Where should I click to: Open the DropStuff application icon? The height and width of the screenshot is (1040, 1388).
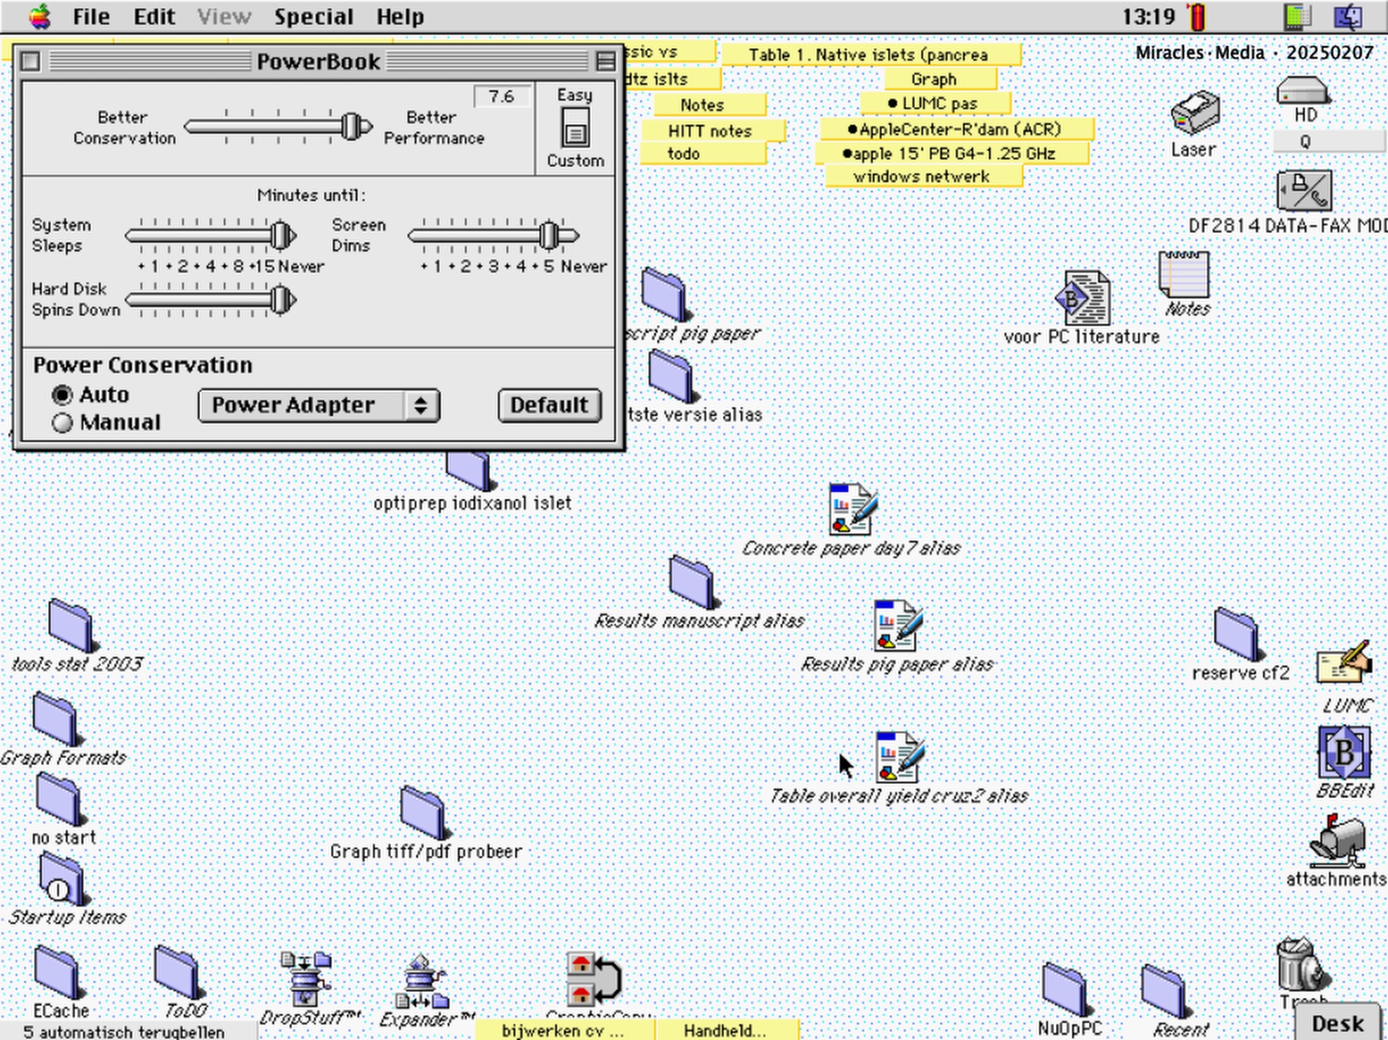pyautogui.click(x=306, y=979)
